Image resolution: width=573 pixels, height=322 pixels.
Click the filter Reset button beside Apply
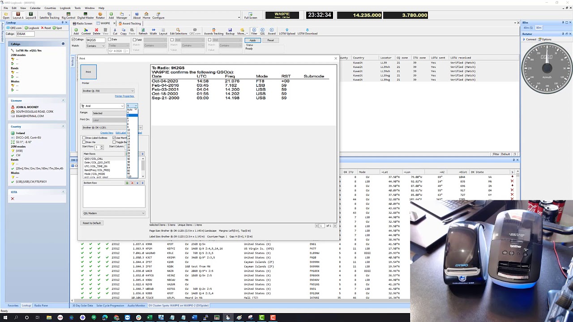pos(270,40)
